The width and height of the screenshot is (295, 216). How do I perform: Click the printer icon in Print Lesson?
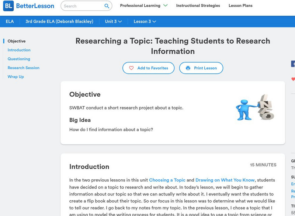(x=188, y=68)
